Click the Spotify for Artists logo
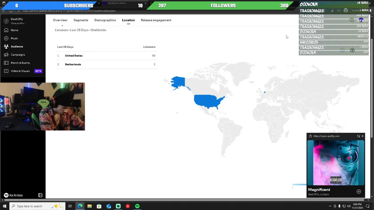This screenshot has width=374, height=210. click(x=13, y=195)
